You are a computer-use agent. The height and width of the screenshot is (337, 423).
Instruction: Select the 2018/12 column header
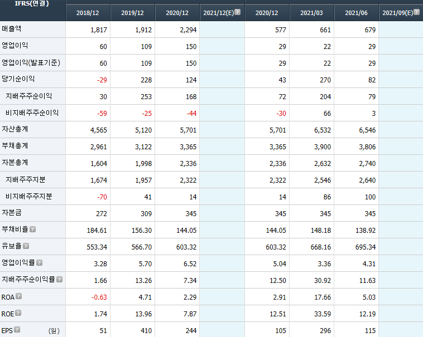pos(88,13)
